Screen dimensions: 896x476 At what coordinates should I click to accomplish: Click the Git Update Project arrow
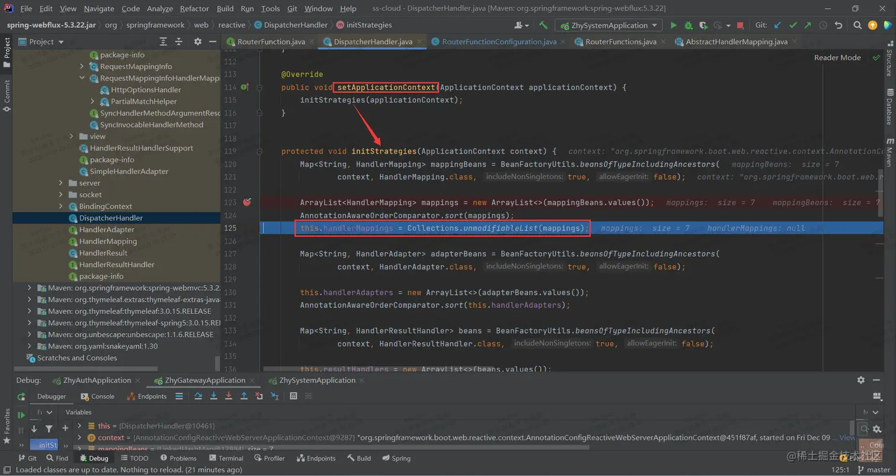pyautogui.click(x=777, y=25)
